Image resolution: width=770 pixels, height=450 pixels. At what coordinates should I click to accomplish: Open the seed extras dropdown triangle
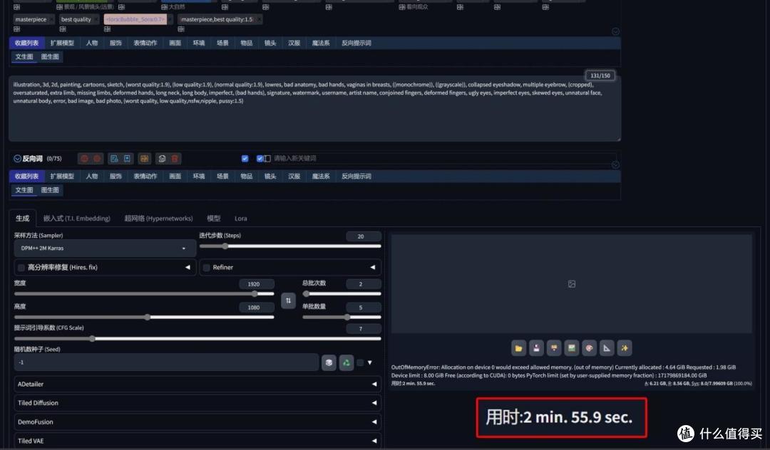click(x=370, y=362)
